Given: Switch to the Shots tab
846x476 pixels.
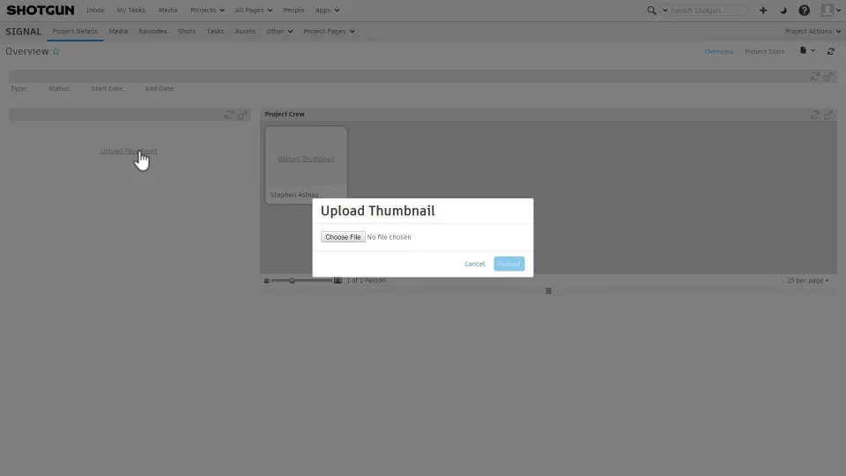Looking at the screenshot, I should pyautogui.click(x=187, y=32).
